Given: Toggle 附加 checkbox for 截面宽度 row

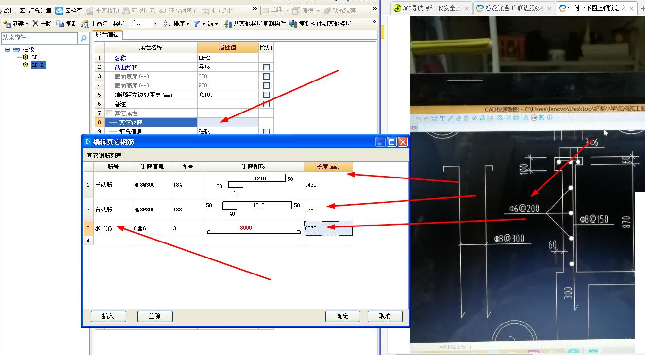Looking at the screenshot, I should click(x=266, y=76).
